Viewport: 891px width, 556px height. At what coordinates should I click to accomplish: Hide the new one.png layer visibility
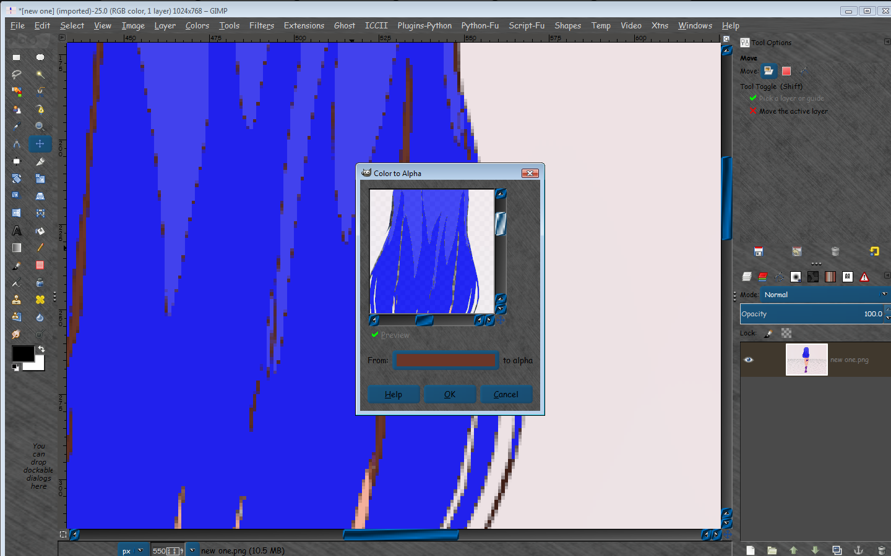point(748,359)
